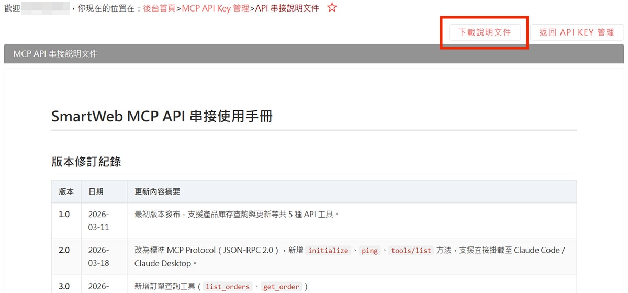Click the favorite star icon in breadcrumb
This screenshot has height=293, width=628.
pos(332,8)
